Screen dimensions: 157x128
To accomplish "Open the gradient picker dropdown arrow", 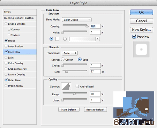I will [x=98, y=39].
